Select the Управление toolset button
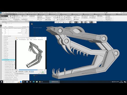The width and height of the screenshot is (127, 95). tap(4, 18)
